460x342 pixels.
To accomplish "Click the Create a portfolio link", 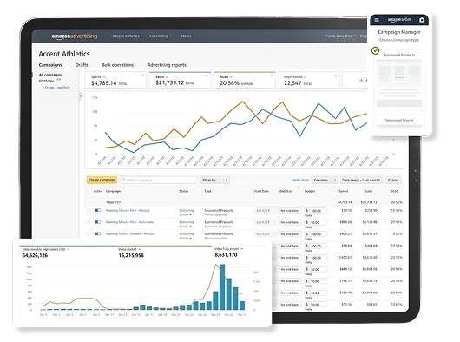I will pos(56,87).
